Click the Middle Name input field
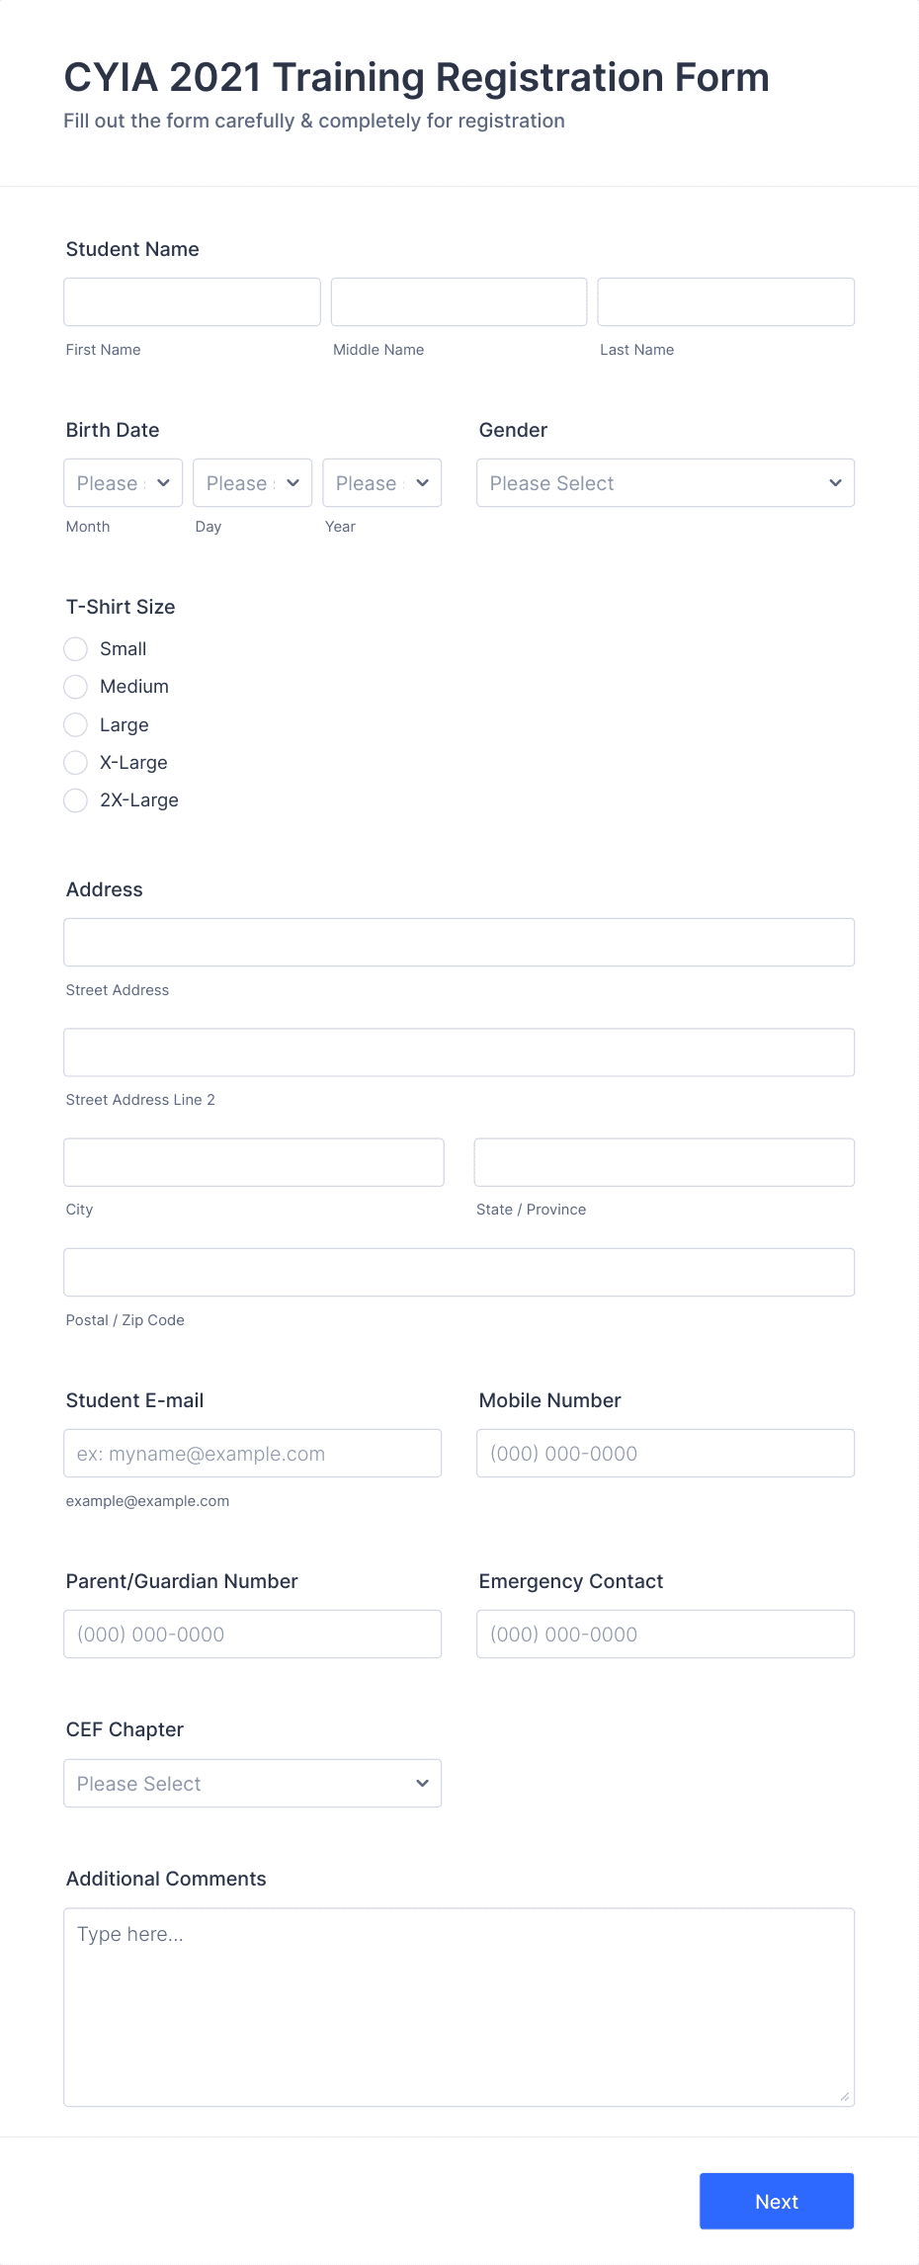919x2265 pixels. pos(458,301)
